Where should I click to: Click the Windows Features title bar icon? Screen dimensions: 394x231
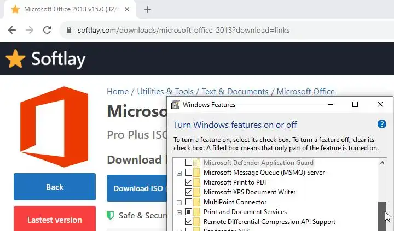coord(176,105)
